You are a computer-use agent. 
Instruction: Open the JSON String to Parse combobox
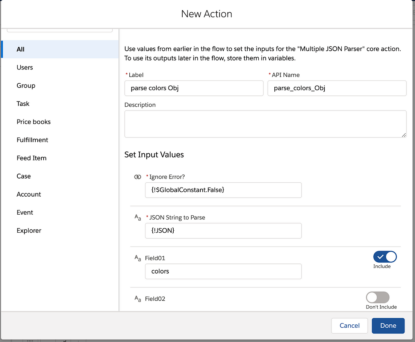(x=223, y=231)
